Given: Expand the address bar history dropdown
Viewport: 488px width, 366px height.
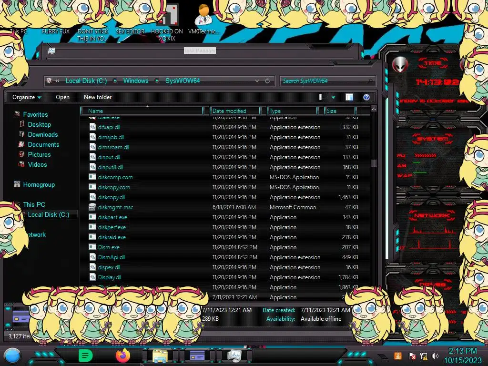Looking at the screenshot, I should [x=257, y=81].
